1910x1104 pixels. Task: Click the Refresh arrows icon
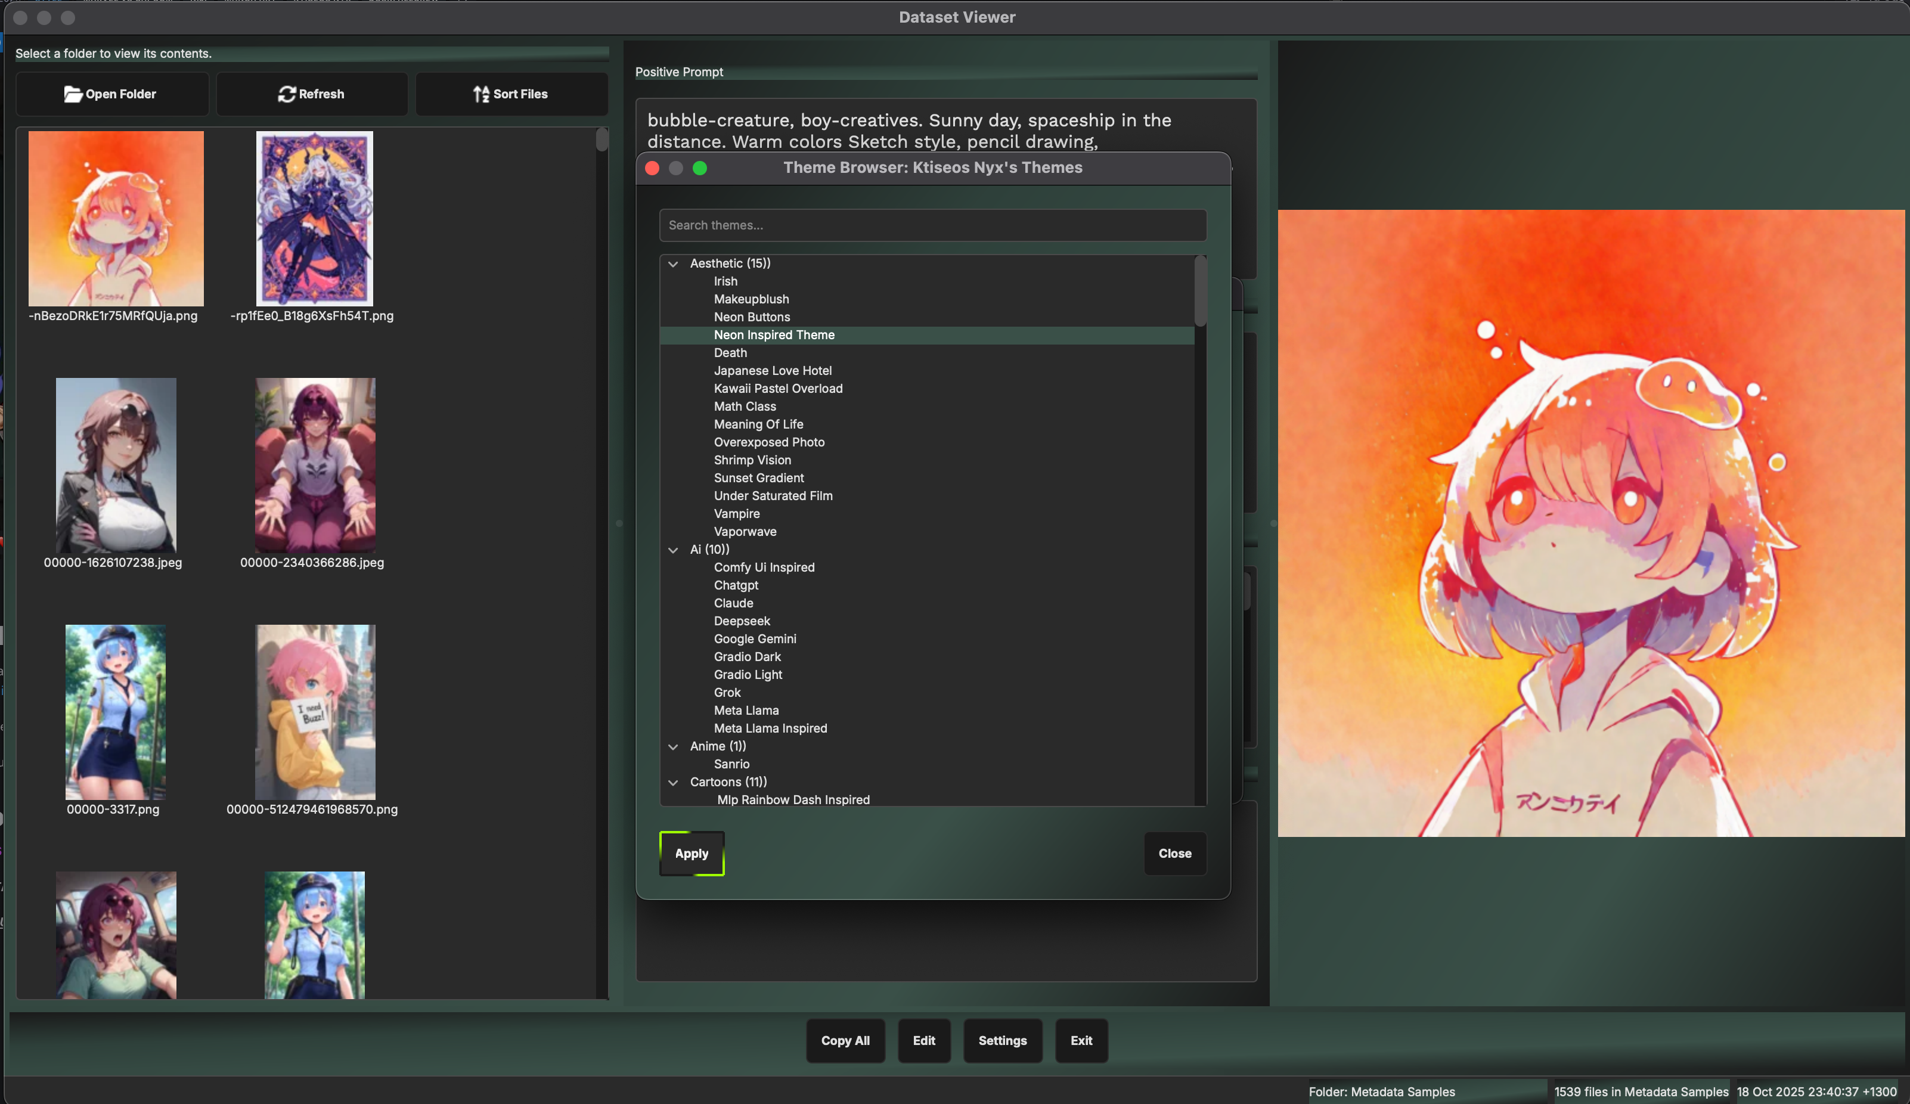coord(287,94)
